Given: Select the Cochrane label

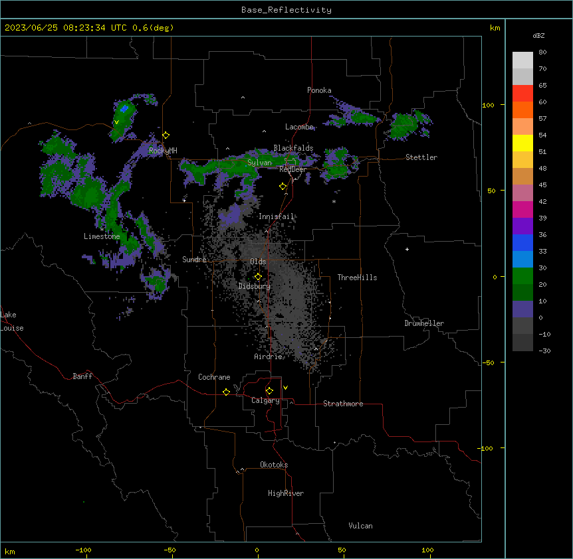Looking at the screenshot, I should point(214,377).
